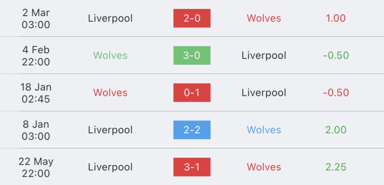Image resolution: width=384 pixels, height=185 pixels.
Task: Click the 1.00 handicap value
Action: [336, 18]
